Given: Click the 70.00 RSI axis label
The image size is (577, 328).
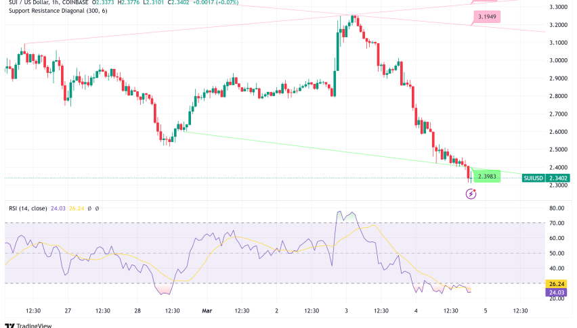Looking at the screenshot, I should (x=557, y=223).
